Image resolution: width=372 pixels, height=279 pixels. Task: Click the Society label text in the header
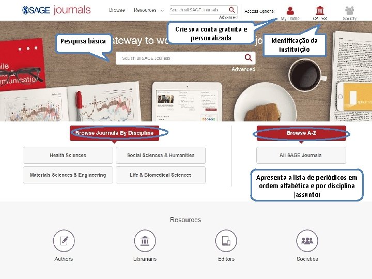349,18
